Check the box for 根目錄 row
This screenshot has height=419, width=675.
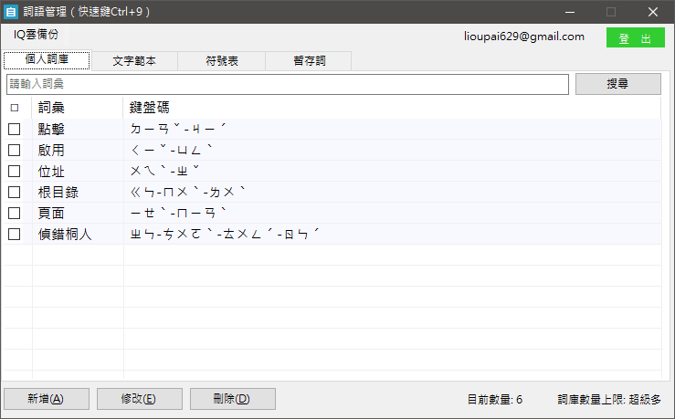(x=15, y=192)
